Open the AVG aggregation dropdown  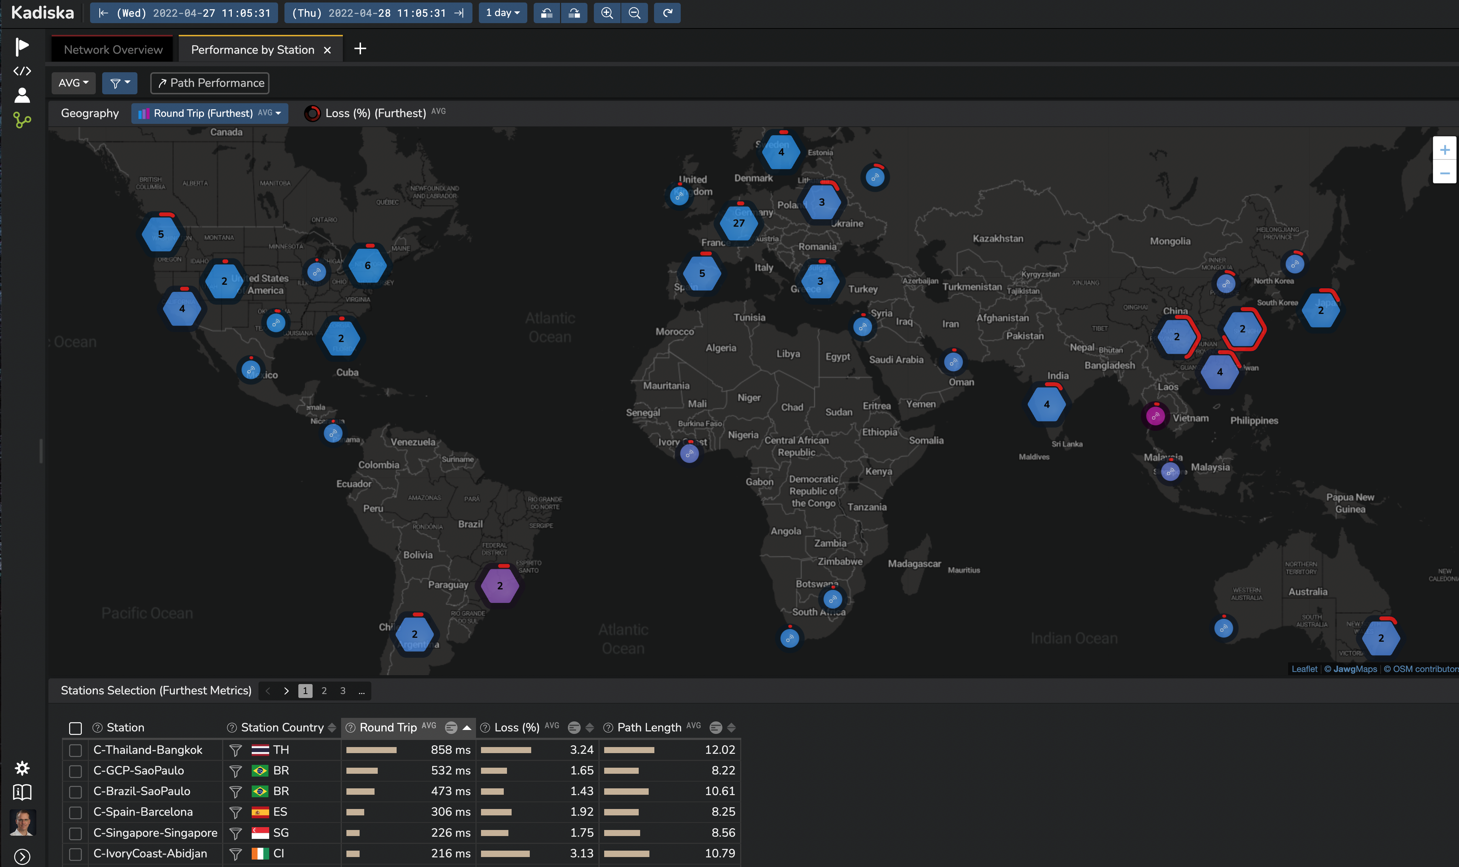73,83
